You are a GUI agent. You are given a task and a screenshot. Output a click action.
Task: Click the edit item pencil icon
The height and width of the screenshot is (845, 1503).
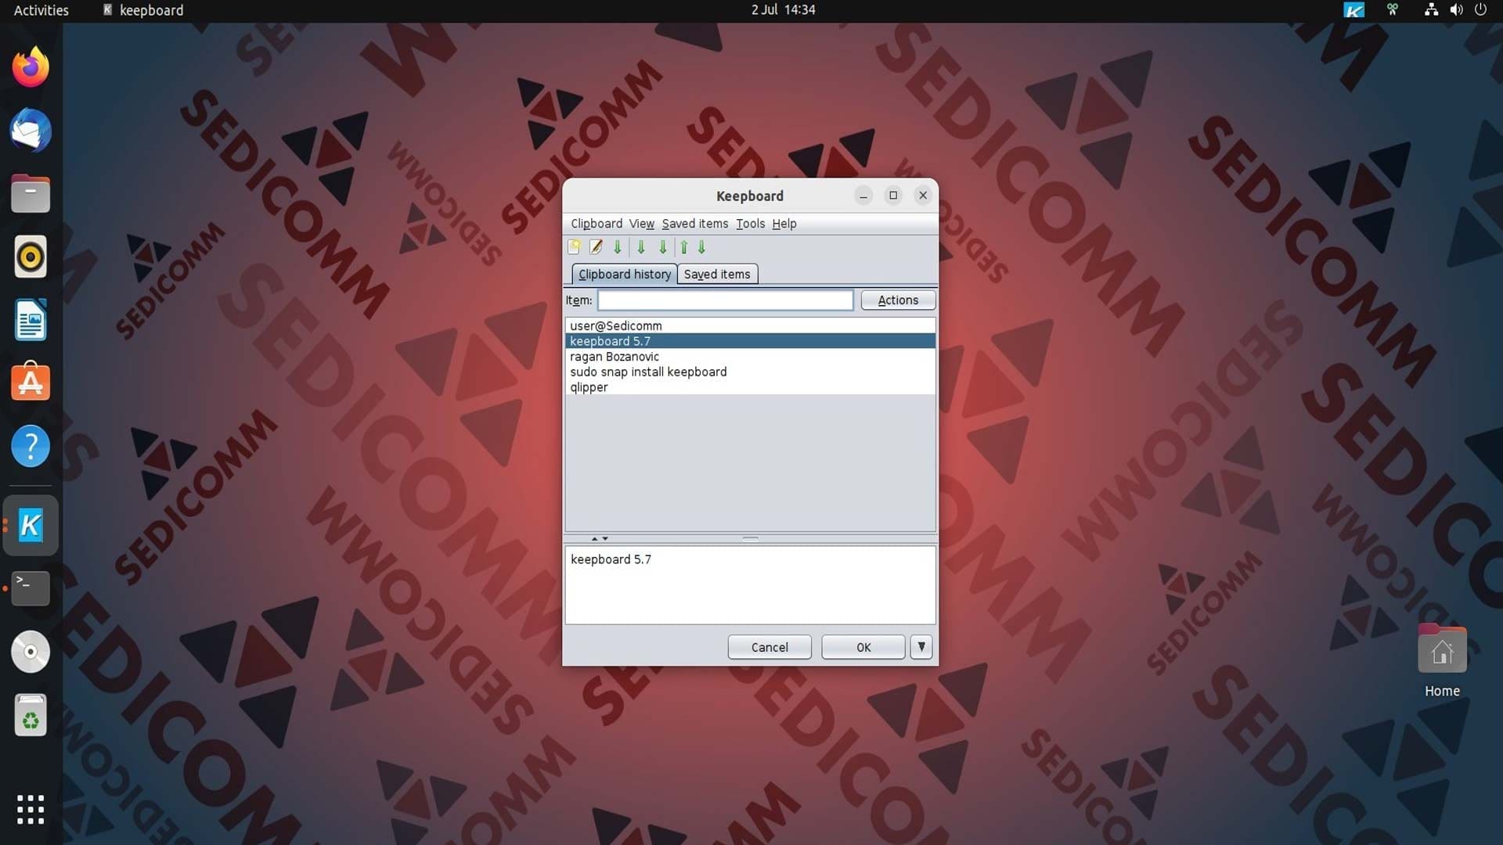tap(596, 247)
